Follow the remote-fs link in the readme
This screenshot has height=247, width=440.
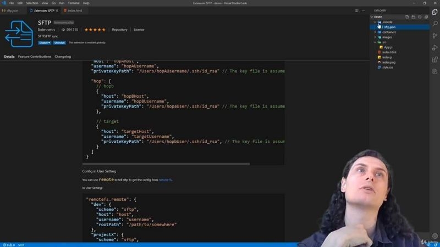[x=166, y=180]
